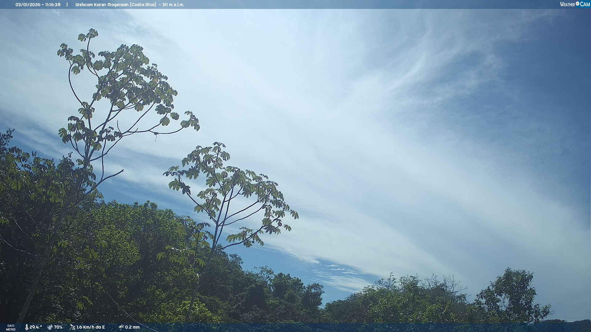591x332 pixels.
Task: Click the humidity water droplets icon
Action: tap(50, 327)
